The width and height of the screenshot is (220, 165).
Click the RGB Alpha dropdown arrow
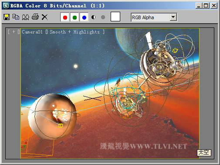(x=173, y=17)
